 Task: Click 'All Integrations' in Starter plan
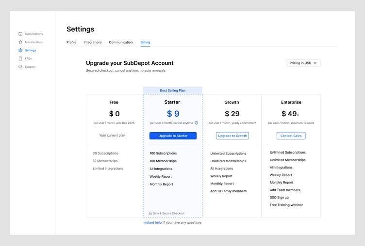click(x=161, y=169)
